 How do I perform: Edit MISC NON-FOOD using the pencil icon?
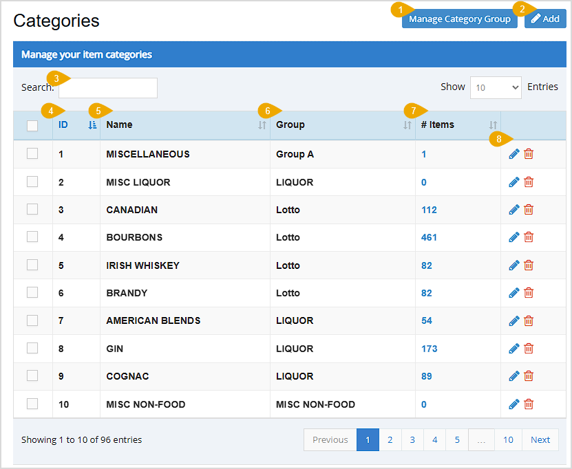tap(513, 404)
